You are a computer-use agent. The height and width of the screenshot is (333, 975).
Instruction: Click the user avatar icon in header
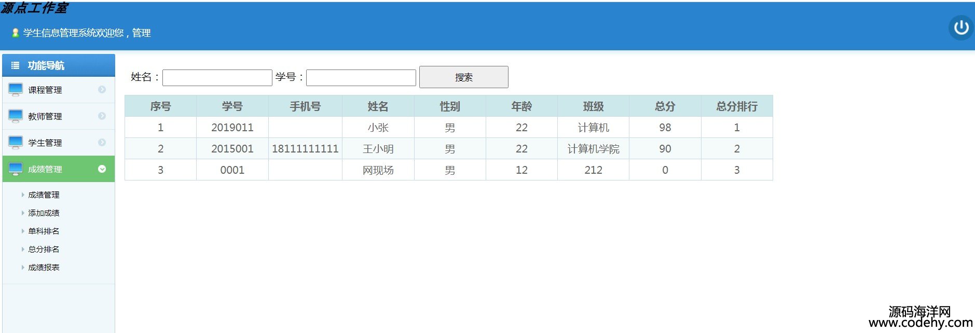15,33
